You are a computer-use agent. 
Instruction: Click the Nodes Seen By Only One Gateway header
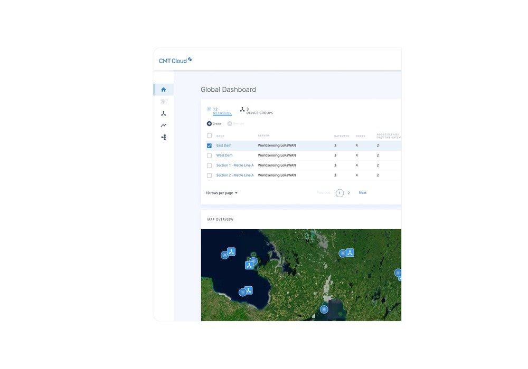pyautogui.click(x=389, y=136)
